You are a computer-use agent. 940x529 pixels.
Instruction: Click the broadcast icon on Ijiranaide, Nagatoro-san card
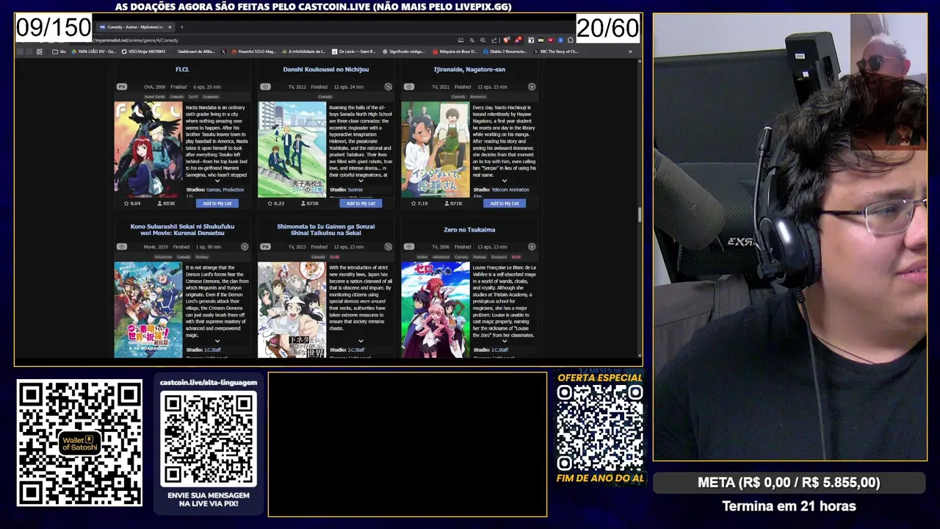(532, 87)
